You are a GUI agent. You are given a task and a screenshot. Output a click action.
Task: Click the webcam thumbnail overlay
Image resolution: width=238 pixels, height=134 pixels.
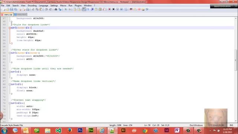coord(216,118)
